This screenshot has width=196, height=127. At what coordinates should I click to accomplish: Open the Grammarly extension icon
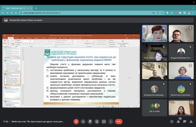click(171, 13)
